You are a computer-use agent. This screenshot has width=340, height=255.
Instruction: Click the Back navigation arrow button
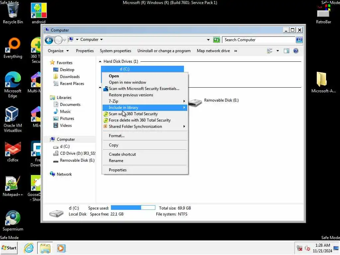tap(49, 40)
